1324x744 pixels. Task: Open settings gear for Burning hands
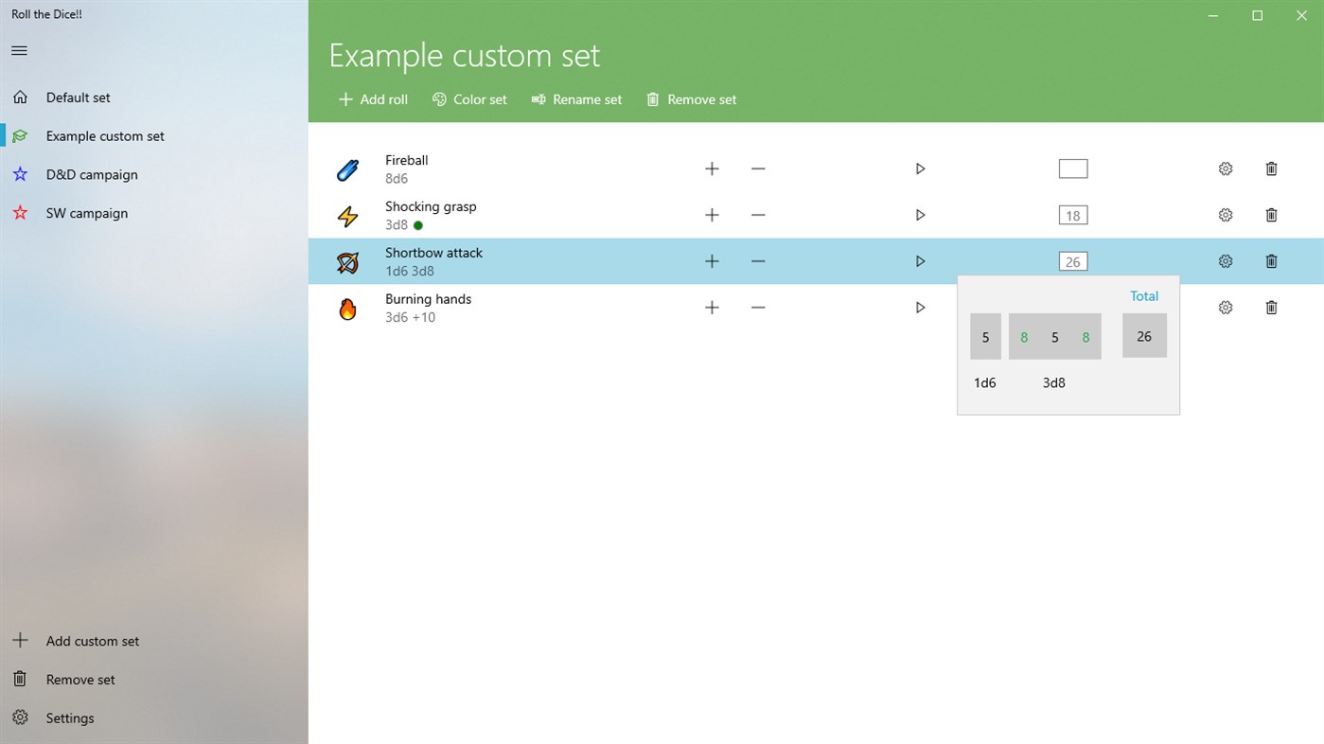click(1226, 308)
